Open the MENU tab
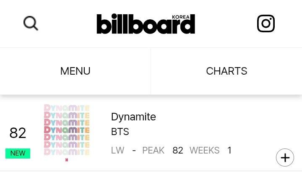The height and width of the screenshot is (177, 302). [75, 71]
